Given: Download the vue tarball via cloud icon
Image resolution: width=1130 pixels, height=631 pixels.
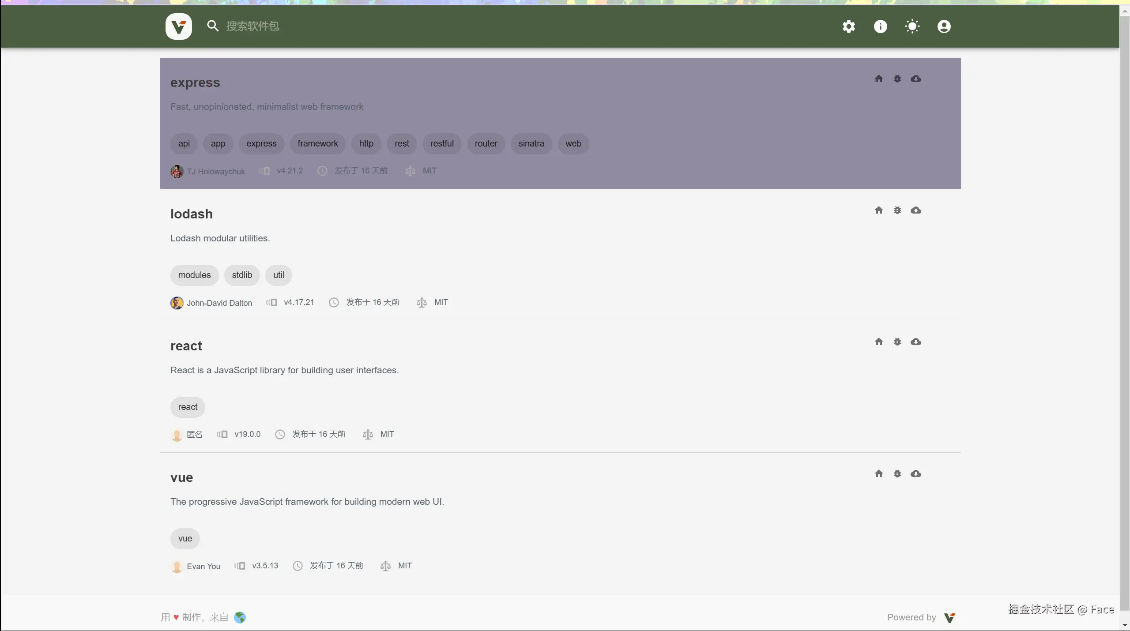Looking at the screenshot, I should click(x=915, y=474).
